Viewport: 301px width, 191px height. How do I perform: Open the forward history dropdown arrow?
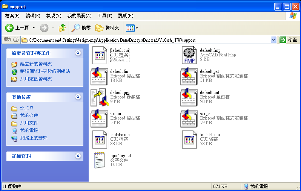[x=53, y=28]
